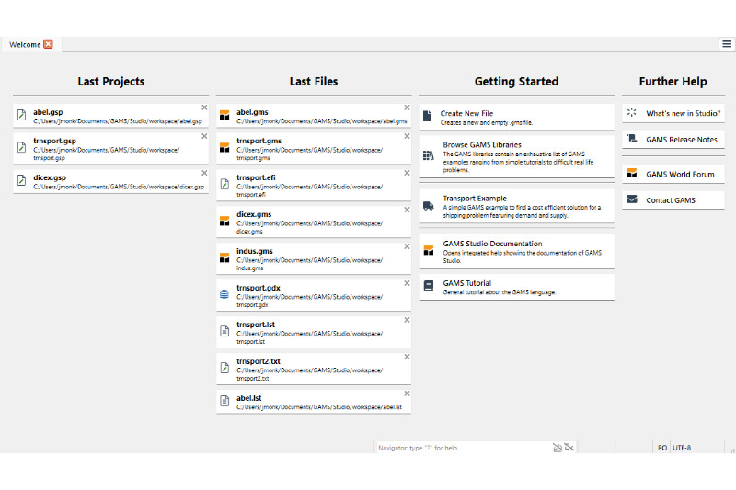
Task: Remove trnsport.efi from Last Files
Action: click(407, 173)
